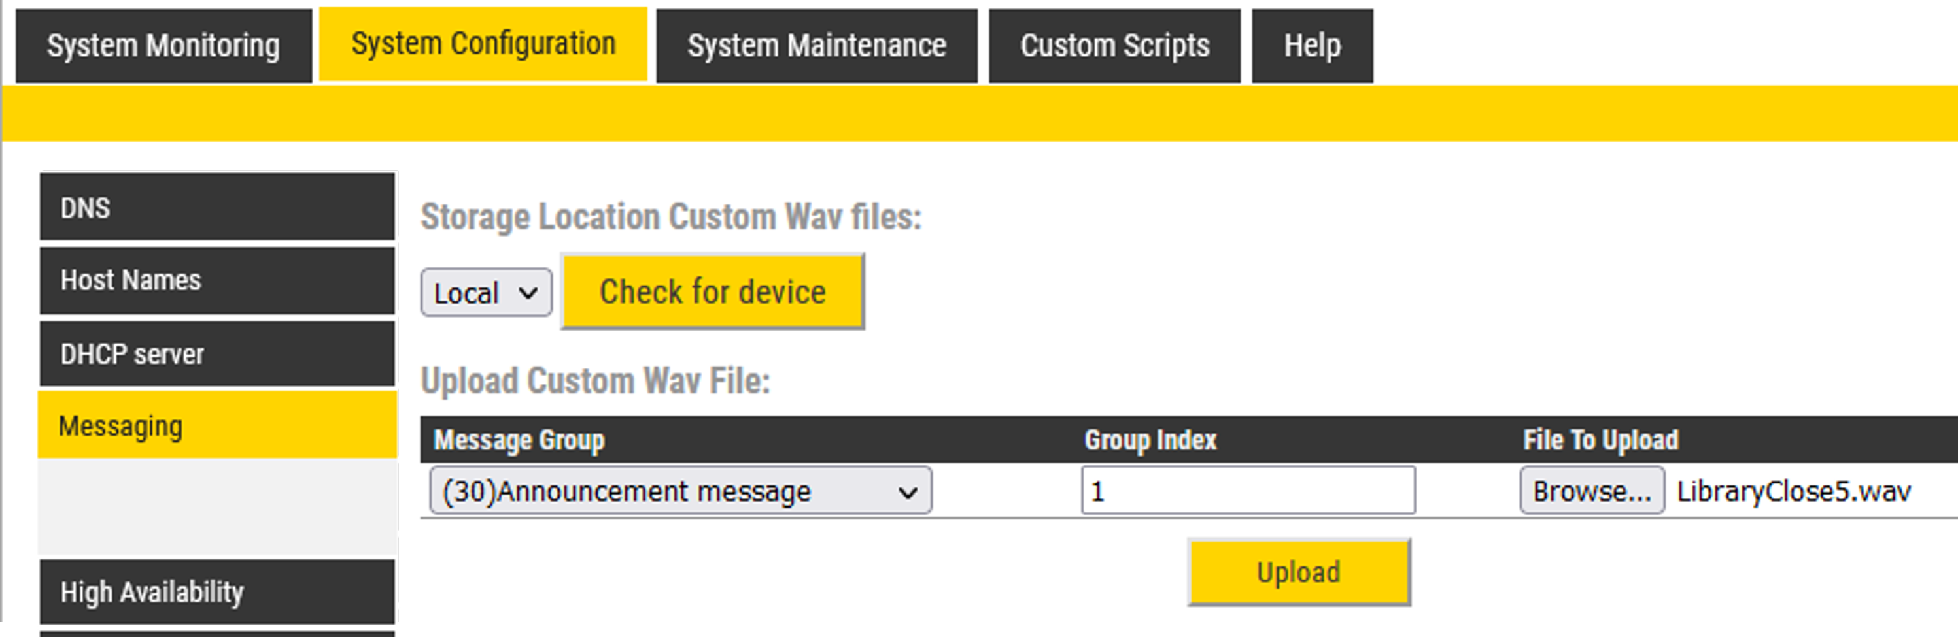Click the Message Group column header
Viewport: 1958px width, 637px height.
(x=519, y=440)
